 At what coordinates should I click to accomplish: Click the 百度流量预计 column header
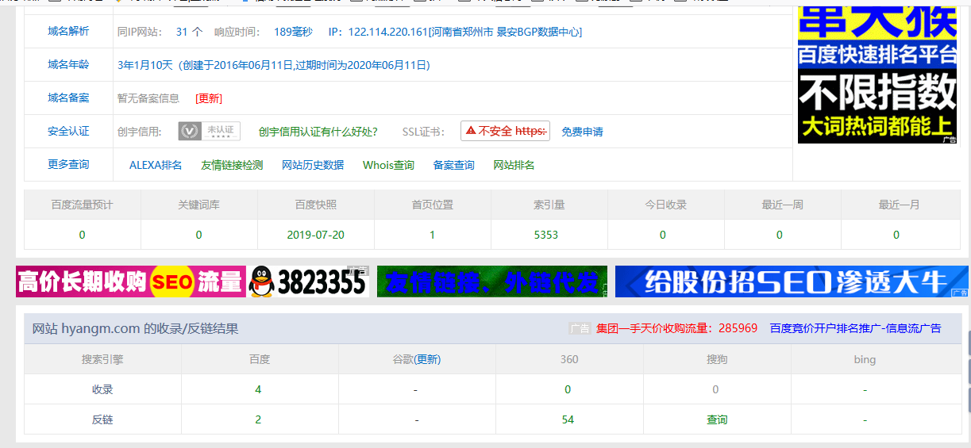point(83,205)
